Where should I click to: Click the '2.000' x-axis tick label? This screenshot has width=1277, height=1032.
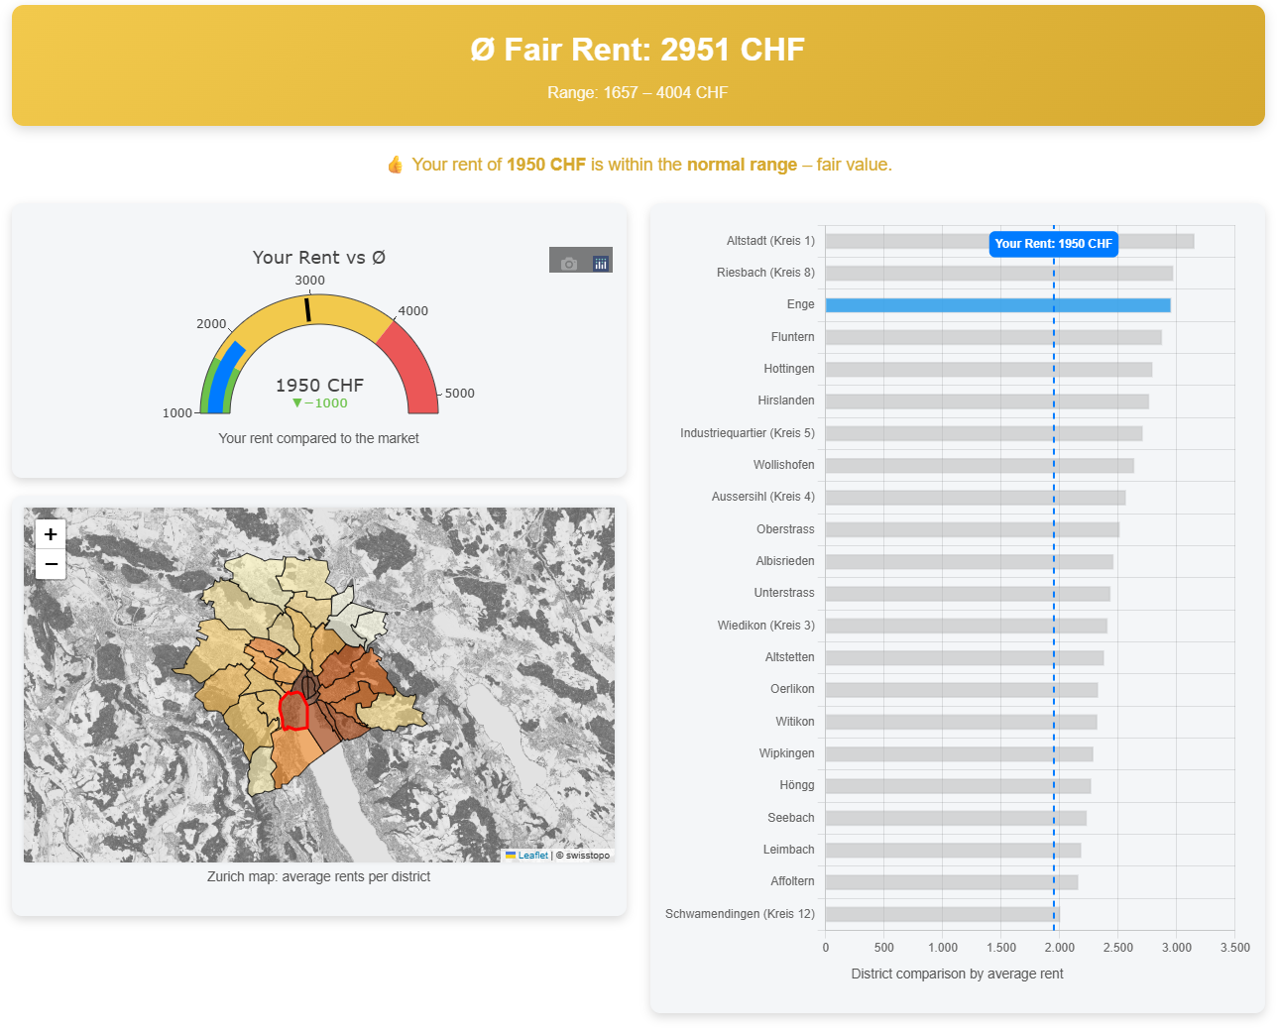(1059, 948)
